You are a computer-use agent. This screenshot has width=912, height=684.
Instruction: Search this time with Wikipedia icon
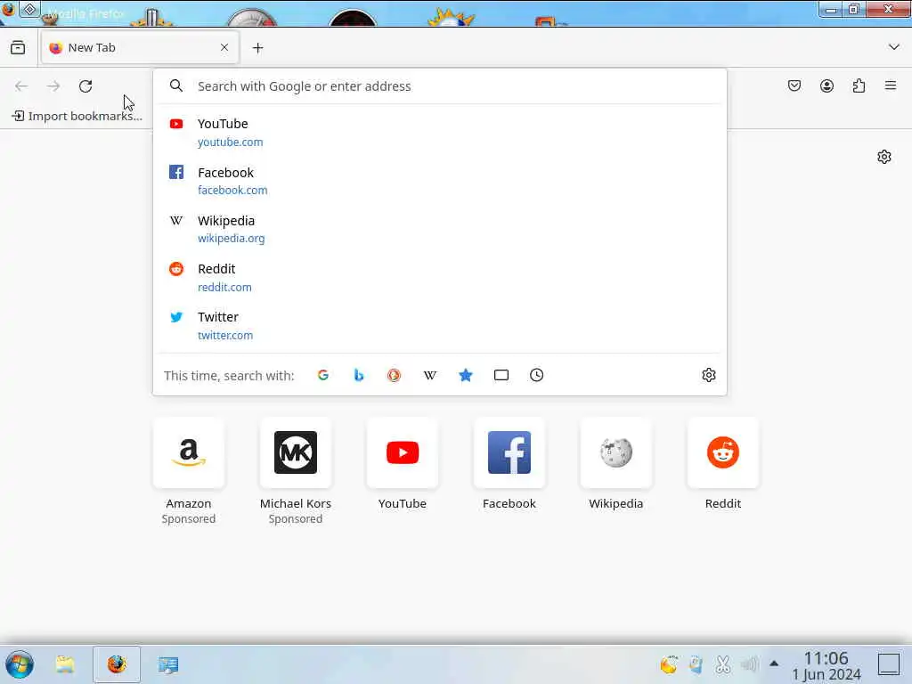pyautogui.click(x=430, y=375)
